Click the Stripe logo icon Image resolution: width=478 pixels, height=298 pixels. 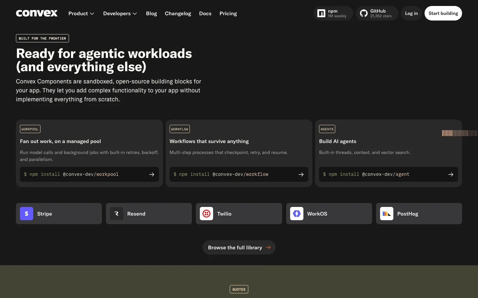point(27,214)
